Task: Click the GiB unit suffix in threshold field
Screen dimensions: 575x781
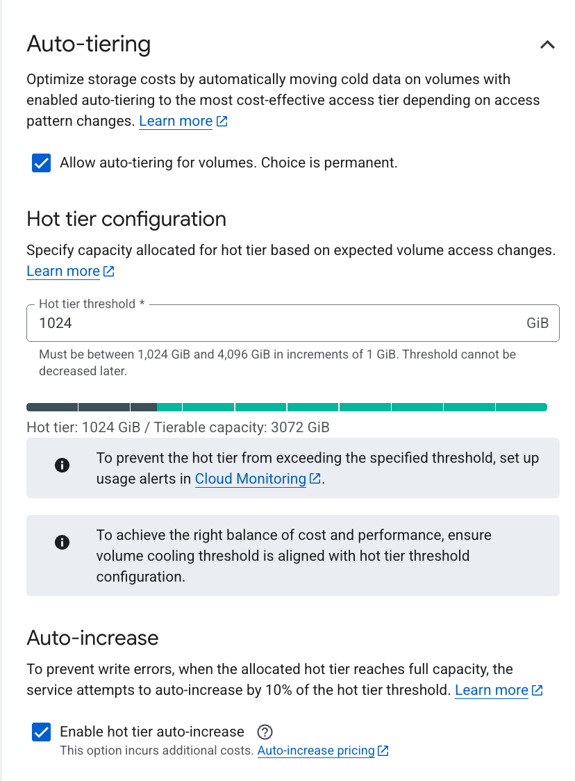Action: tap(537, 323)
